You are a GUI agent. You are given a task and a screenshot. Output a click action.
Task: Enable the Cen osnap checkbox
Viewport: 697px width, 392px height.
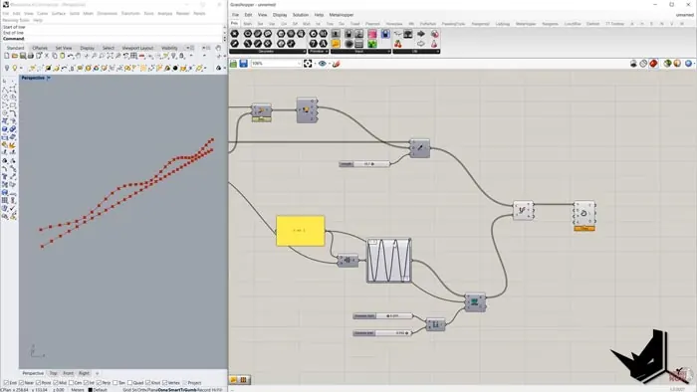click(x=71, y=383)
